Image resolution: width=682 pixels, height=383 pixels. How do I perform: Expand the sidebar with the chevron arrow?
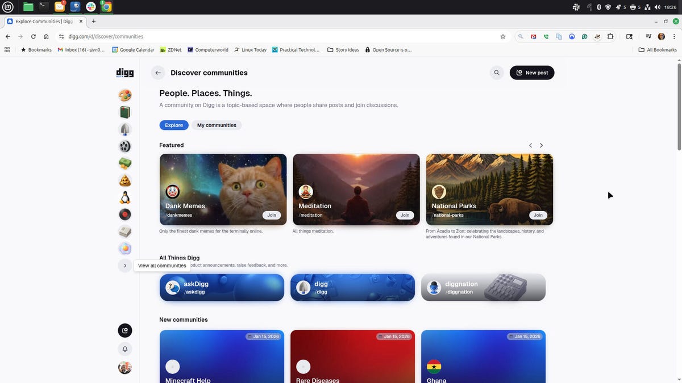[124, 265]
